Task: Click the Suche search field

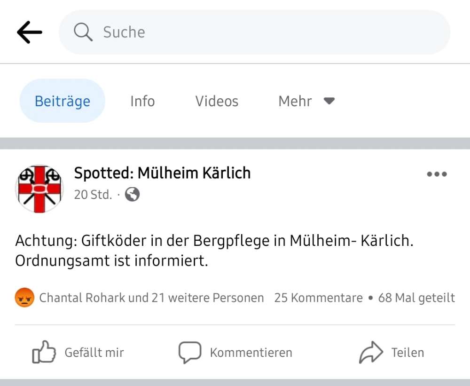Action: pos(254,32)
